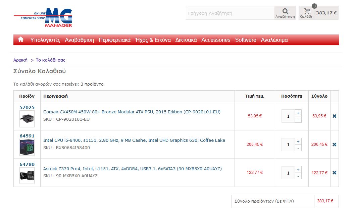
Task: Click the Τιμή τεμ. column header
Action: (255, 96)
